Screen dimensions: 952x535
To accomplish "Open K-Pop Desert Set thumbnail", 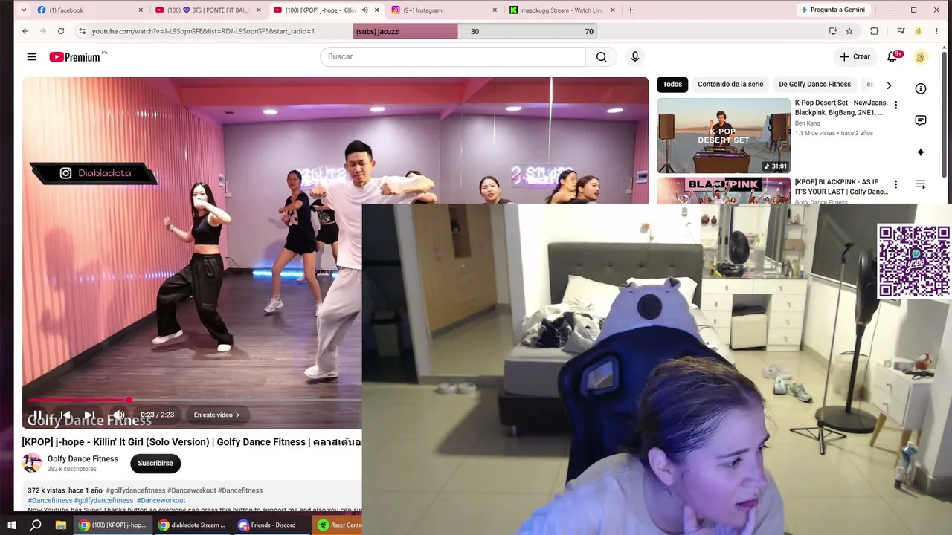I will point(724,135).
